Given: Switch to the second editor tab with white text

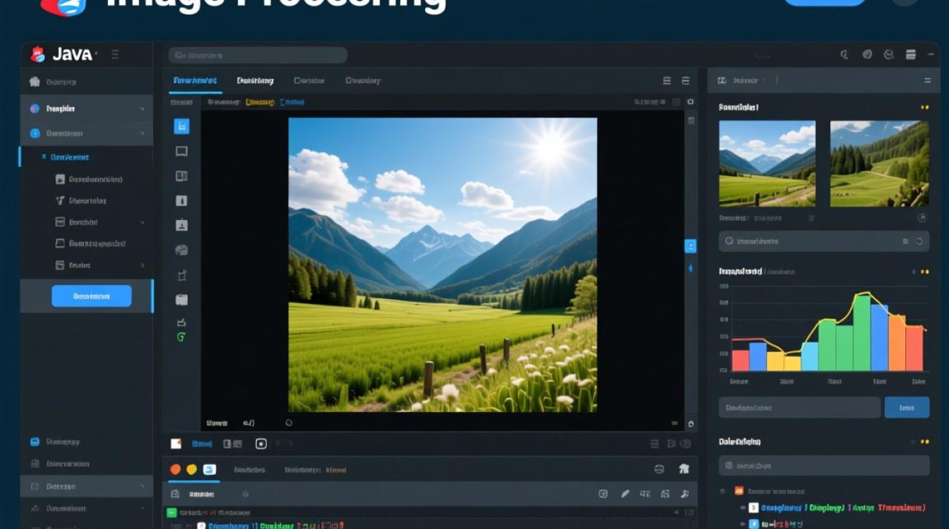Looking at the screenshot, I should coord(255,80).
